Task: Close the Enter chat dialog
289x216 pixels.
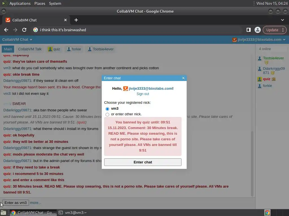Action: coord(183,78)
